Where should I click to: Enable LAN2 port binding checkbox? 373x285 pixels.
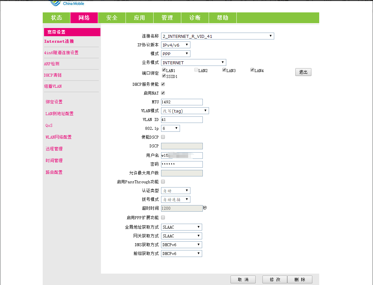(x=196, y=70)
